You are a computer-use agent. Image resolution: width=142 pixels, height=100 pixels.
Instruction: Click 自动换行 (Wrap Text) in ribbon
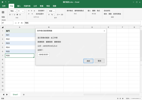[x=41, y=11]
